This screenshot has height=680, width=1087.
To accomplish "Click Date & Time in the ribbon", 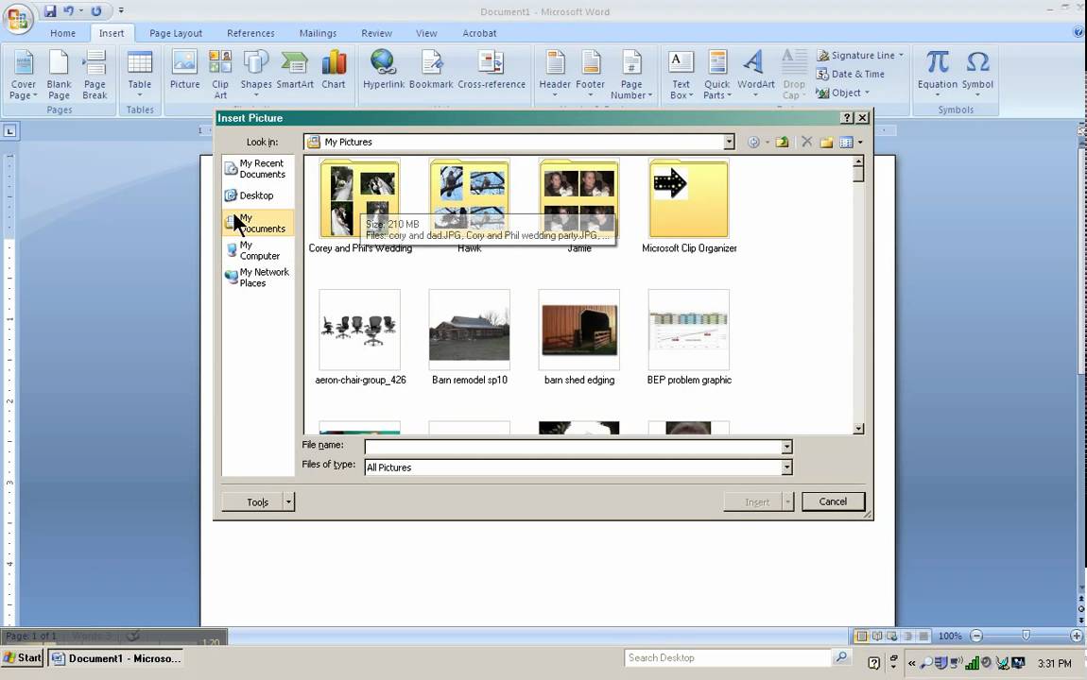I will point(850,74).
